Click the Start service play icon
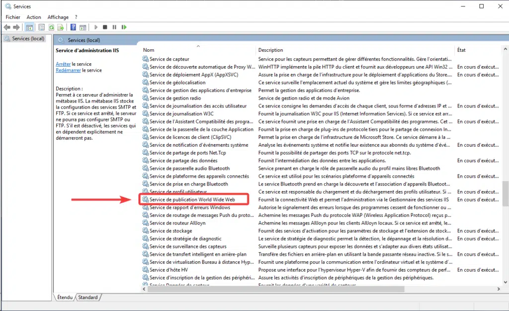509x311 pixels. tap(96, 27)
